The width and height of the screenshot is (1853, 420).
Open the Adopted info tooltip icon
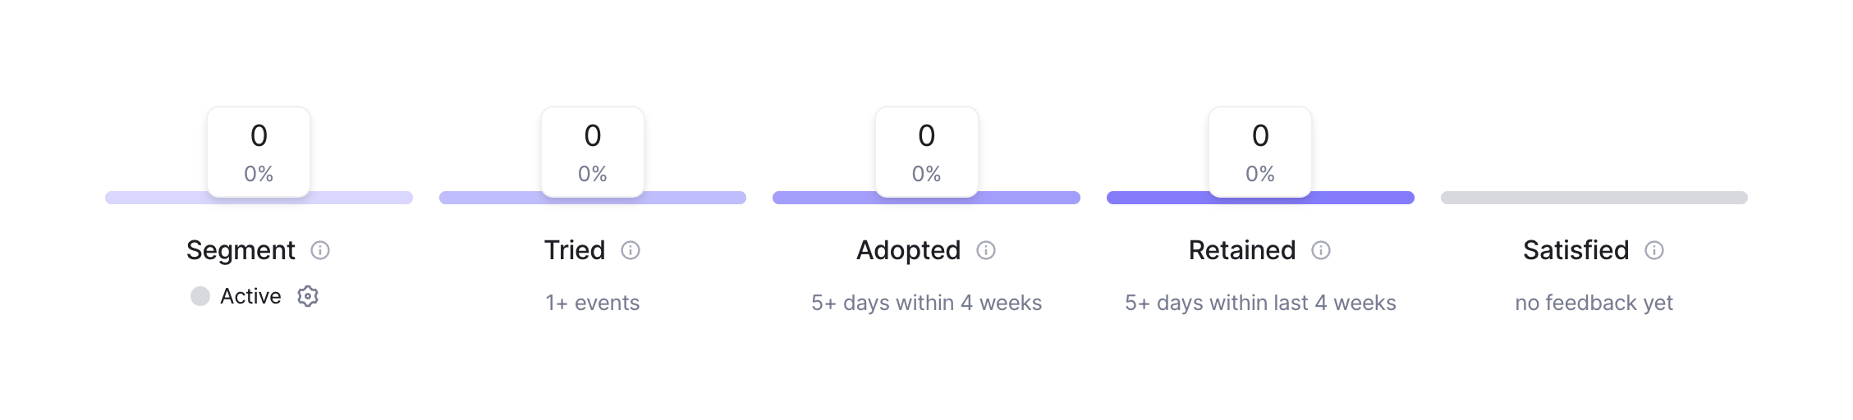tap(986, 250)
